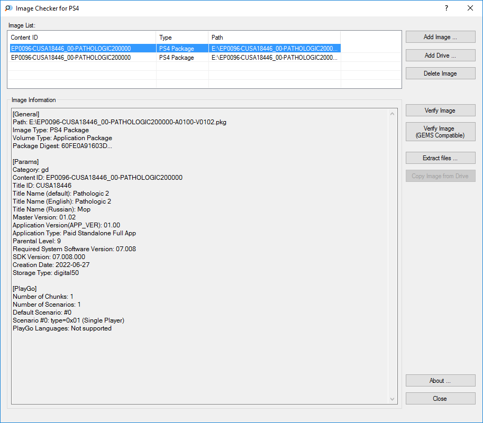Click Application Type: Paid Standalone Full App
483x423 pixels.
pos(74,233)
